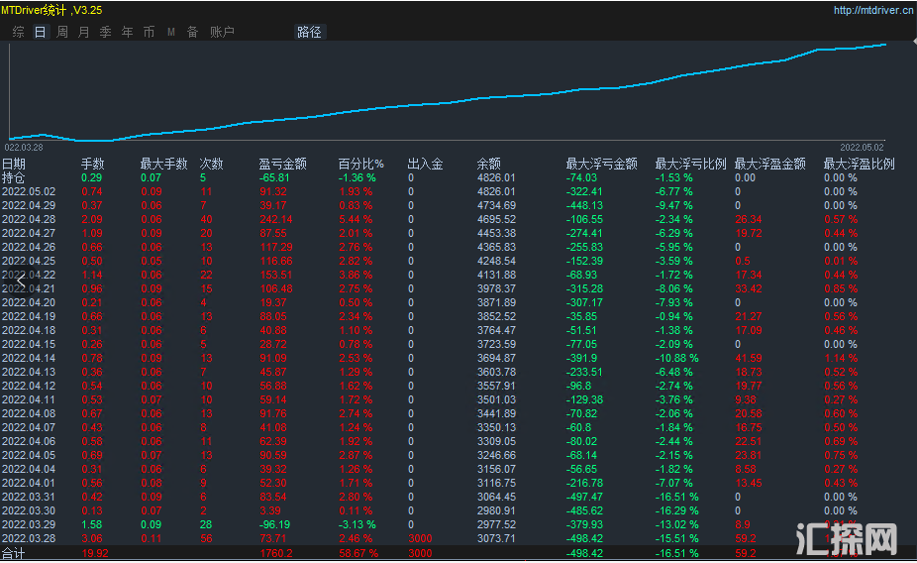
Task: Select the 持仓 positions row
Action: (x=13, y=177)
